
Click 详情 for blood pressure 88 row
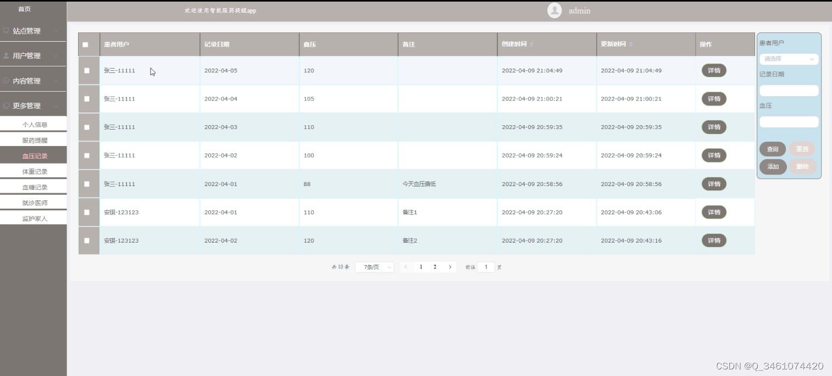pyautogui.click(x=714, y=184)
